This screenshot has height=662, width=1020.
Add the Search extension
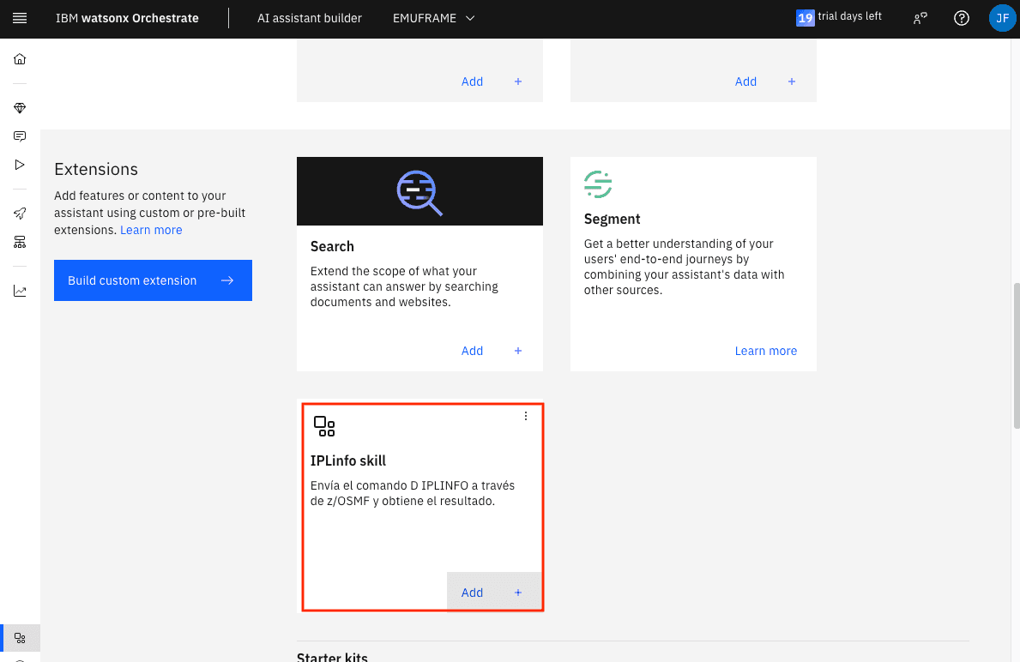(492, 351)
